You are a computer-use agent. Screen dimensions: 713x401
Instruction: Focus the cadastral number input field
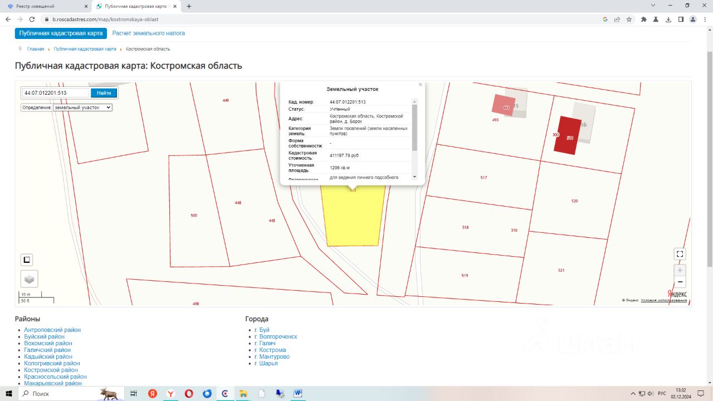click(x=56, y=93)
